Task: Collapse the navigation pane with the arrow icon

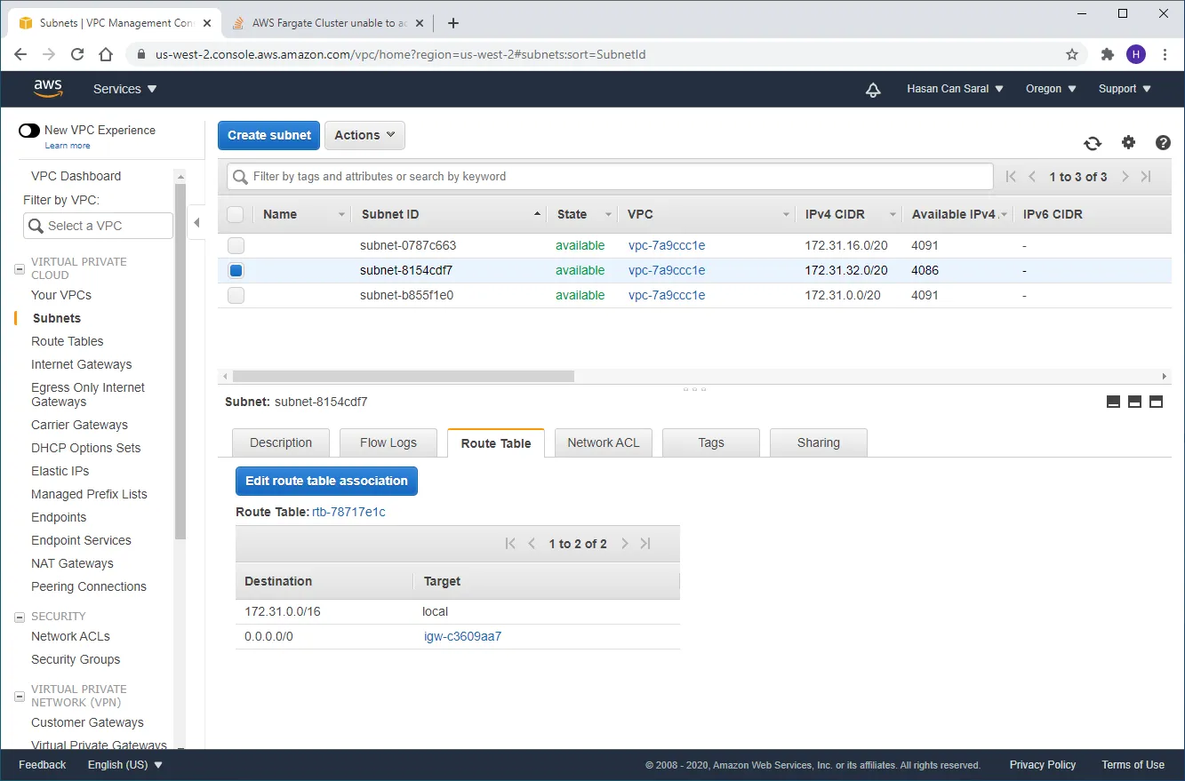Action: (x=196, y=222)
